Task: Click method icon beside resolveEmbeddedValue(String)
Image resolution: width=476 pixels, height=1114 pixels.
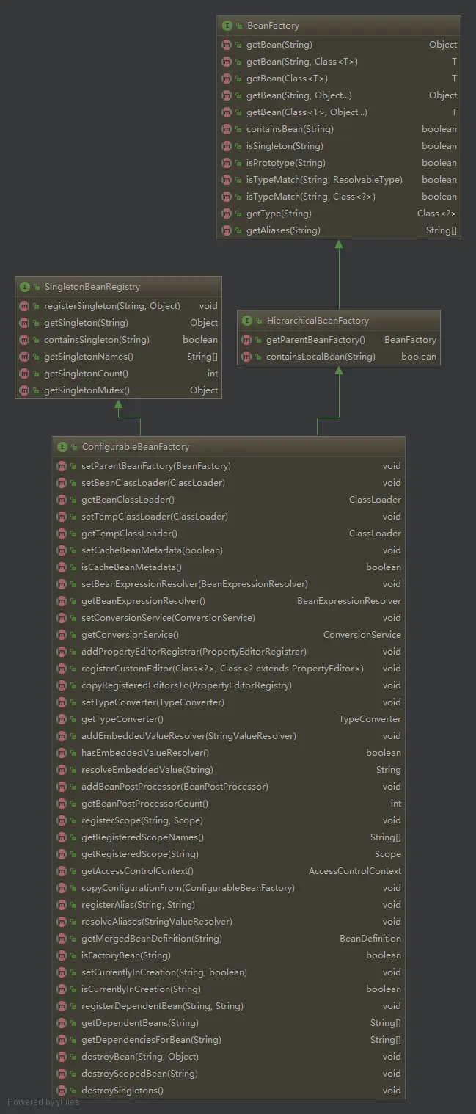Action: click(62, 770)
